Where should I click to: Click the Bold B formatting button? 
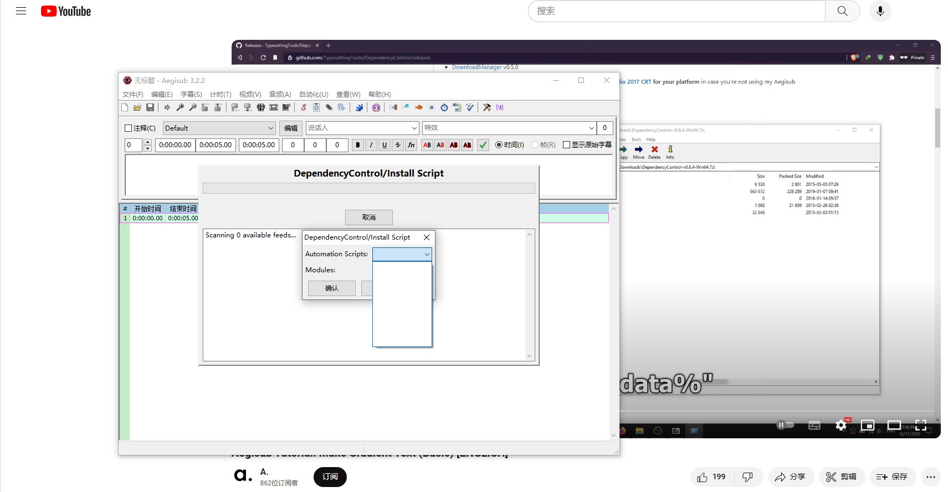click(358, 145)
